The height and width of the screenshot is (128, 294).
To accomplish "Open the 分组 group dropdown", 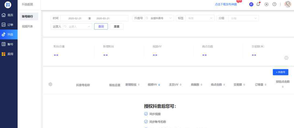I will pyautogui.click(x=244, y=18).
